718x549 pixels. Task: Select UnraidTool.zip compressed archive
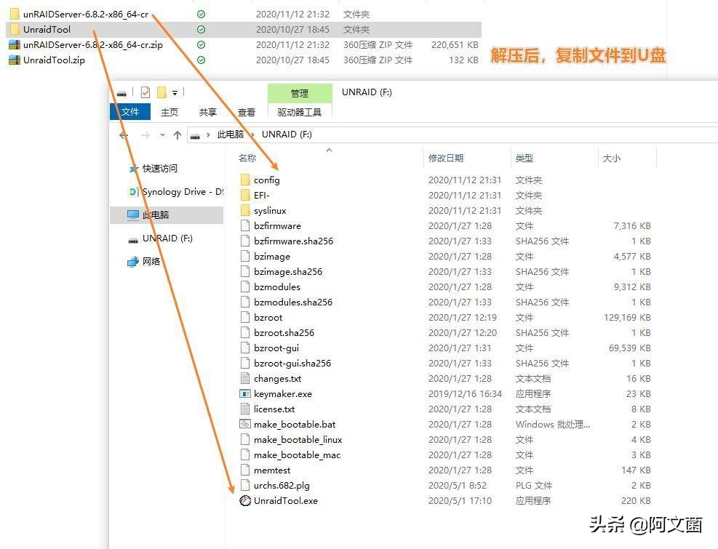click(46, 60)
